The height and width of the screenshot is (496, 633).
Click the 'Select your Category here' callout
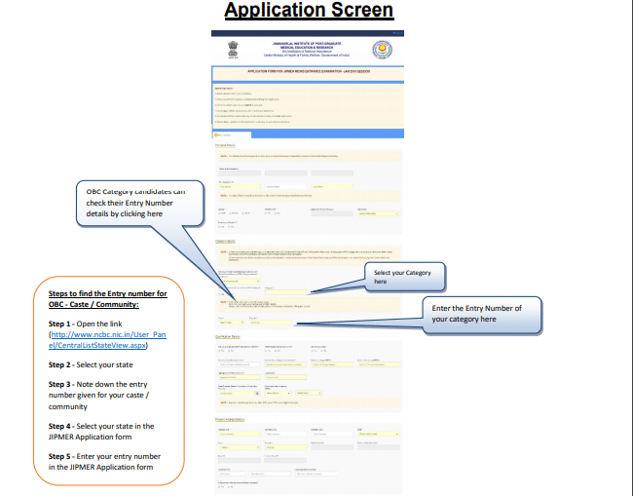(x=404, y=277)
